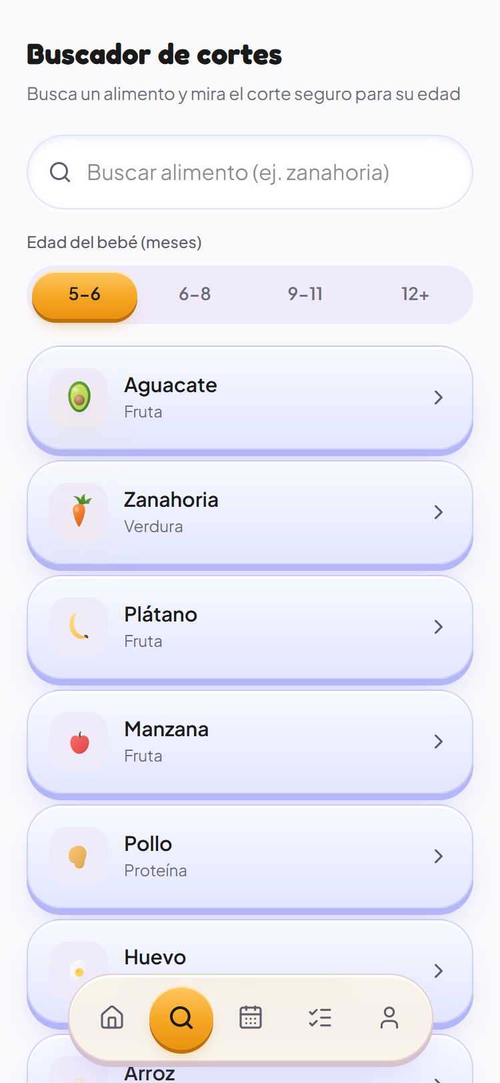Open Pollo details via chevron arrow
The width and height of the screenshot is (500, 1083).
(439, 856)
